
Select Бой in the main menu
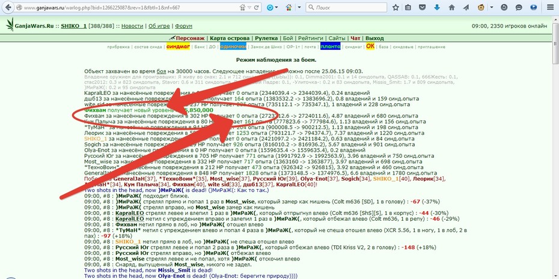pyautogui.click(x=288, y=38)
